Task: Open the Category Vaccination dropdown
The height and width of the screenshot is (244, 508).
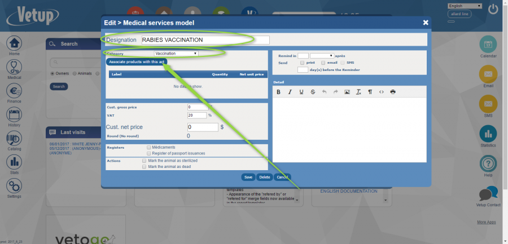Action: click(x=176, y=54)
